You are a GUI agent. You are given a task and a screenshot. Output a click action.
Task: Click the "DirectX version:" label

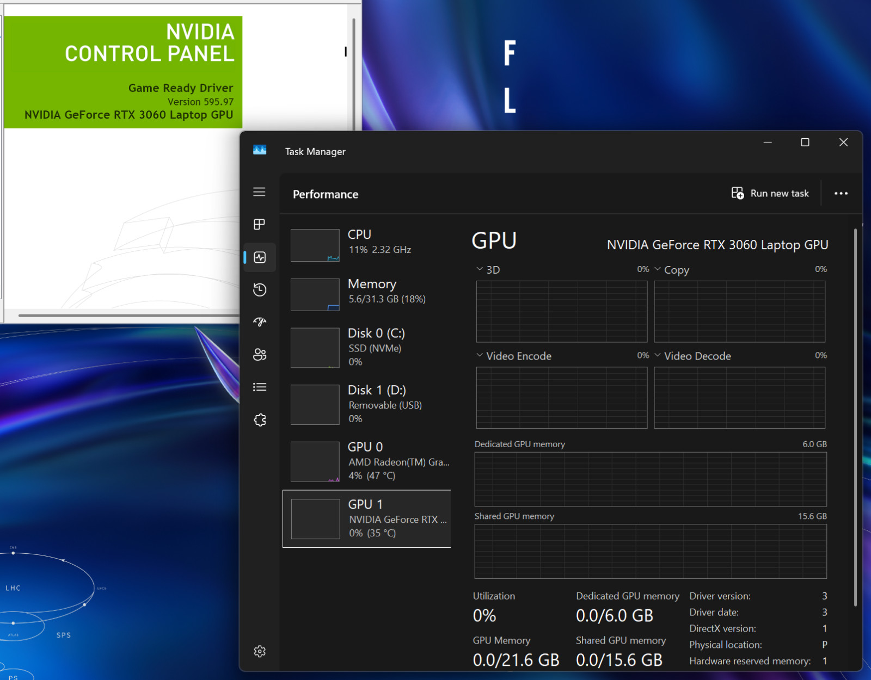click(x=722, y=629)
